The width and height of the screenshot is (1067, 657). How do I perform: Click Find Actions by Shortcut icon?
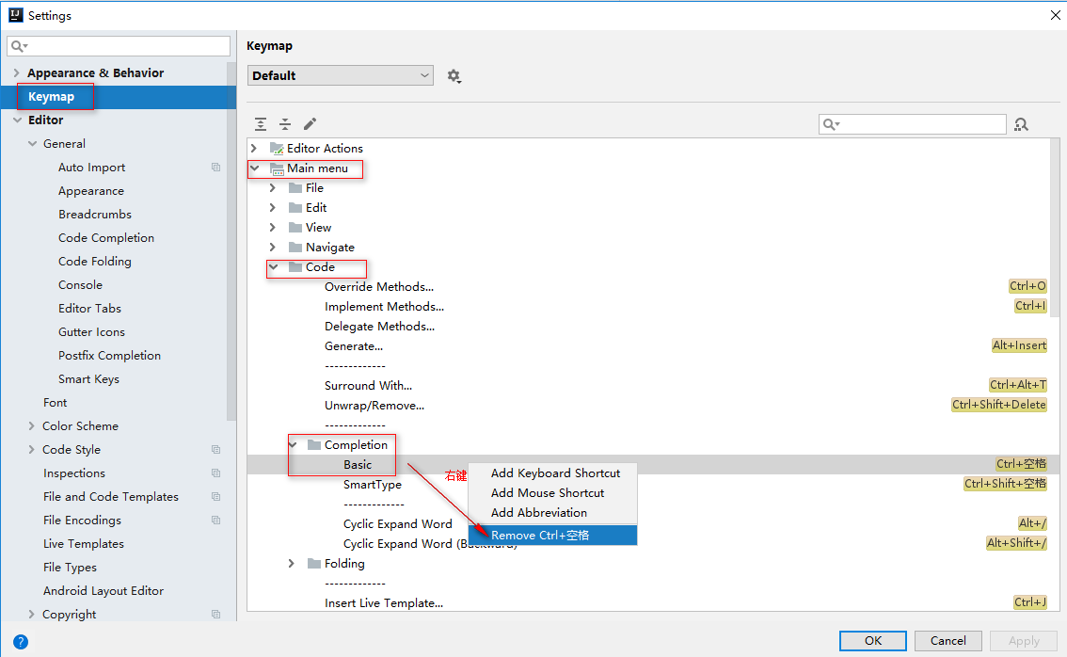(1021, 124)
